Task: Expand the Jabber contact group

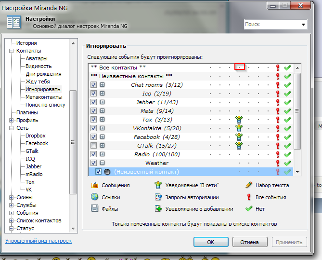Action: pos(102,102)
